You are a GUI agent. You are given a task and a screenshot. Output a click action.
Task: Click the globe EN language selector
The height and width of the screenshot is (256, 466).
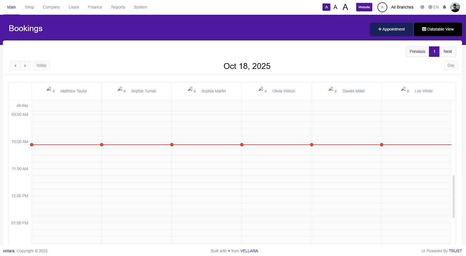pos(433,7)
